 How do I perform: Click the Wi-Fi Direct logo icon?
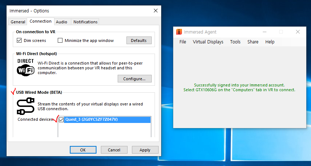point(26,67)
